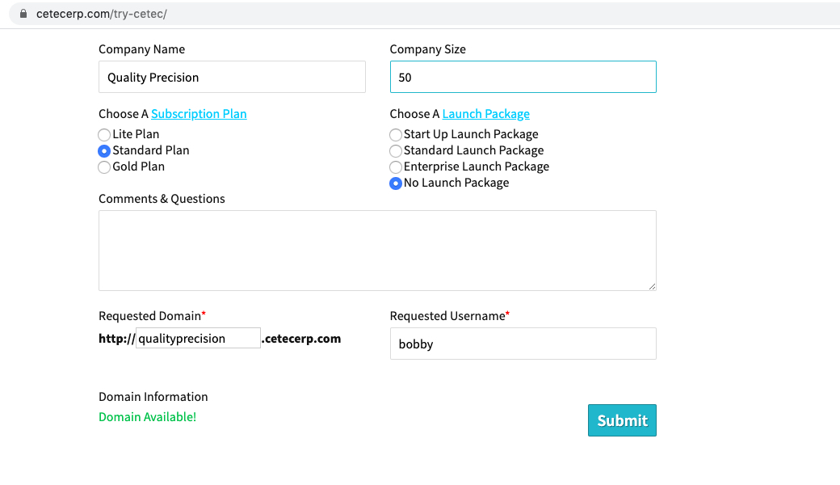Click the 'http://' prefix text

click(117, 339)
